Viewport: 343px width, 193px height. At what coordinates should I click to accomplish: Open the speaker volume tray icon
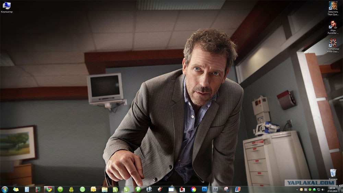323,190
